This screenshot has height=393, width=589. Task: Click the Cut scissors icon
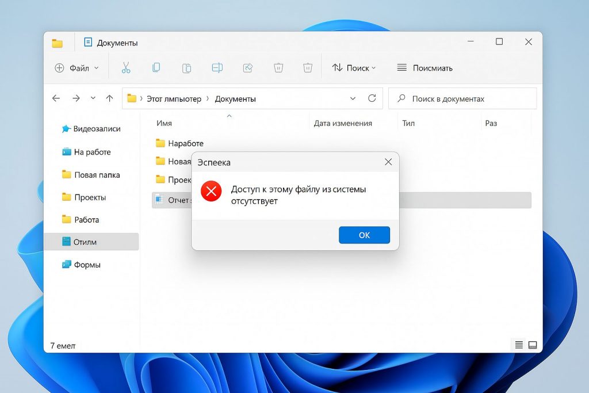(126, 68)
